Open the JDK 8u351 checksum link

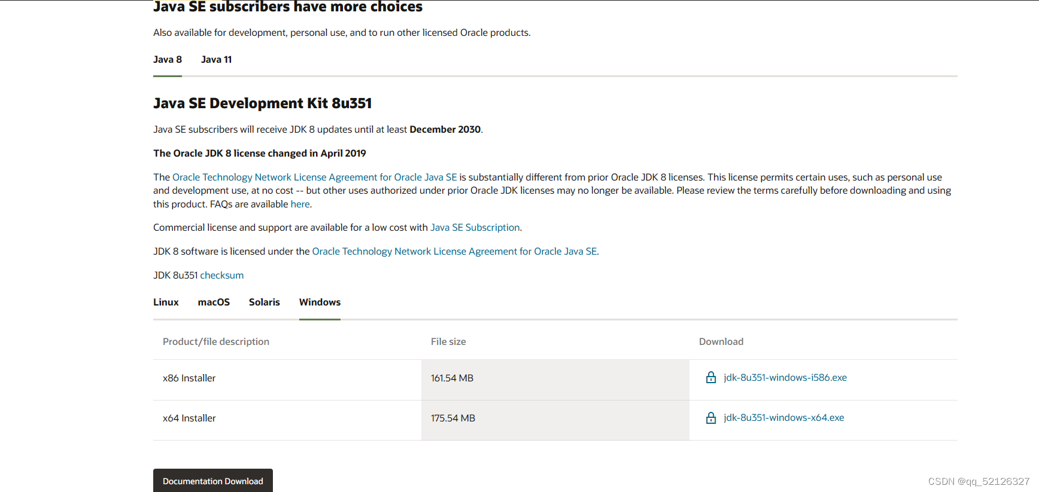pyautogui.click(x=222, y=275)
